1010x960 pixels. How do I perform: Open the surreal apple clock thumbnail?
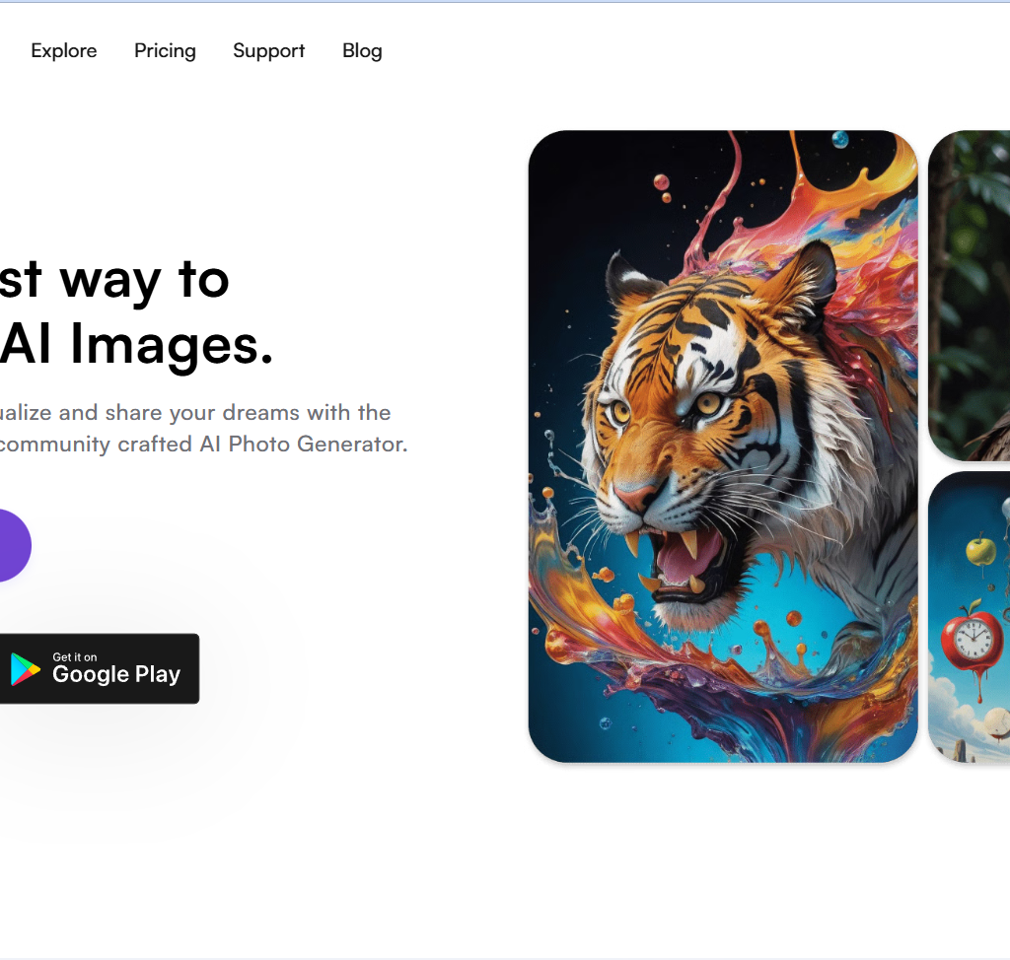pos(969,617)
